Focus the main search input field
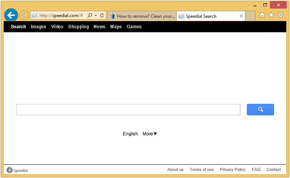The width and height of the screenshot is (290, 178). point(128,110)
